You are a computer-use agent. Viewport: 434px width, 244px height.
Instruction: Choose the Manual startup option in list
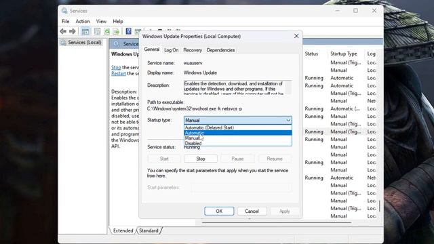238,138
